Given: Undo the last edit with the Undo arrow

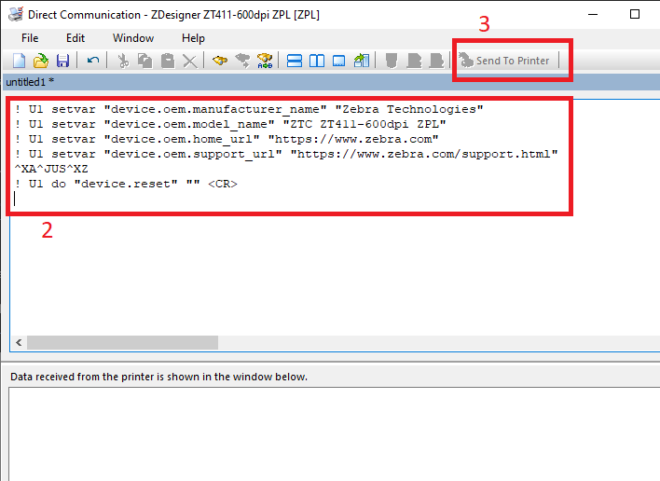Looking at the screenshot, I should [93, 61].
